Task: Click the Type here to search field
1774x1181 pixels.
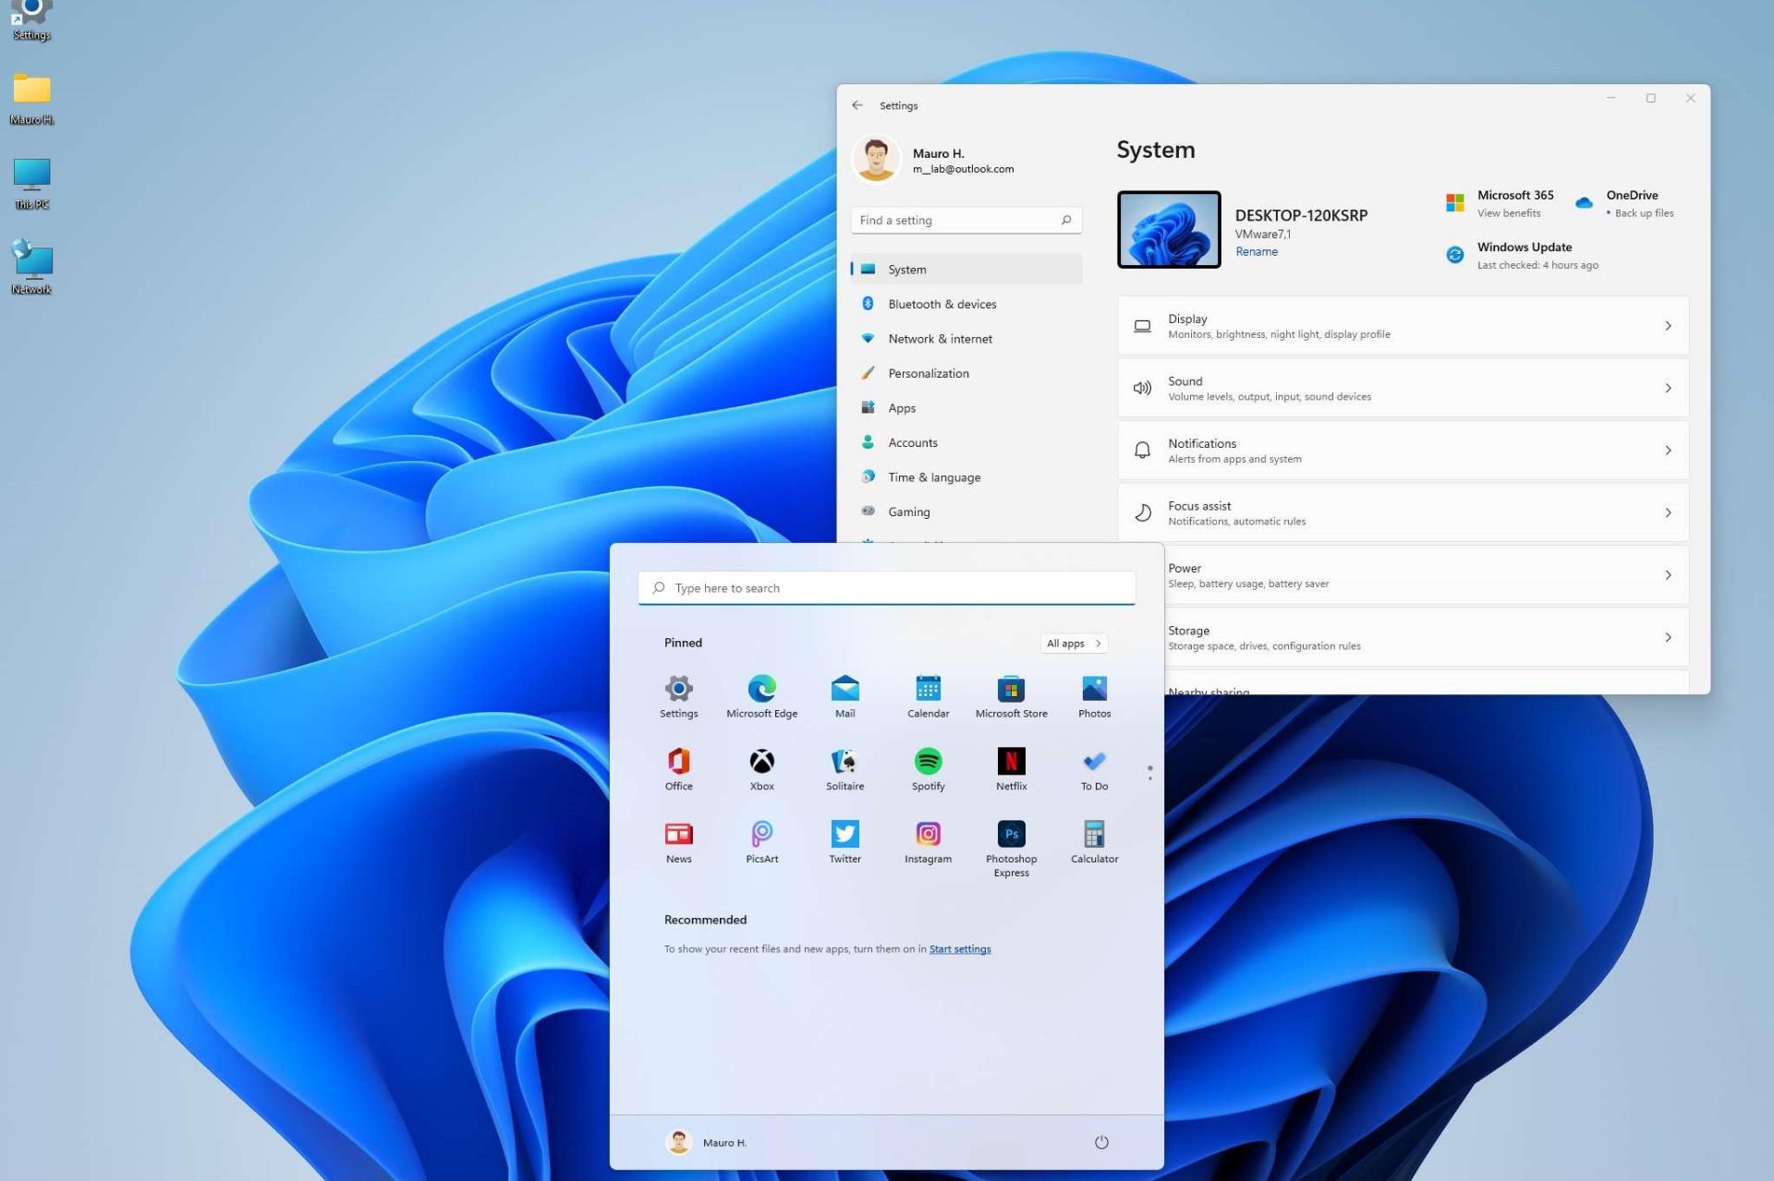Action: [x=886, y=587]
